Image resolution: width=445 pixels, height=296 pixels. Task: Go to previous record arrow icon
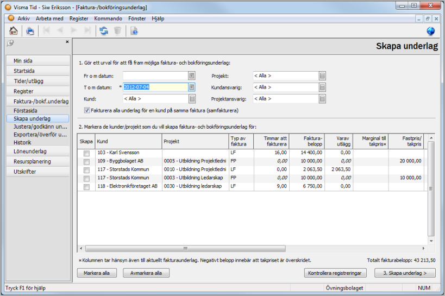[x=60, y=30]
